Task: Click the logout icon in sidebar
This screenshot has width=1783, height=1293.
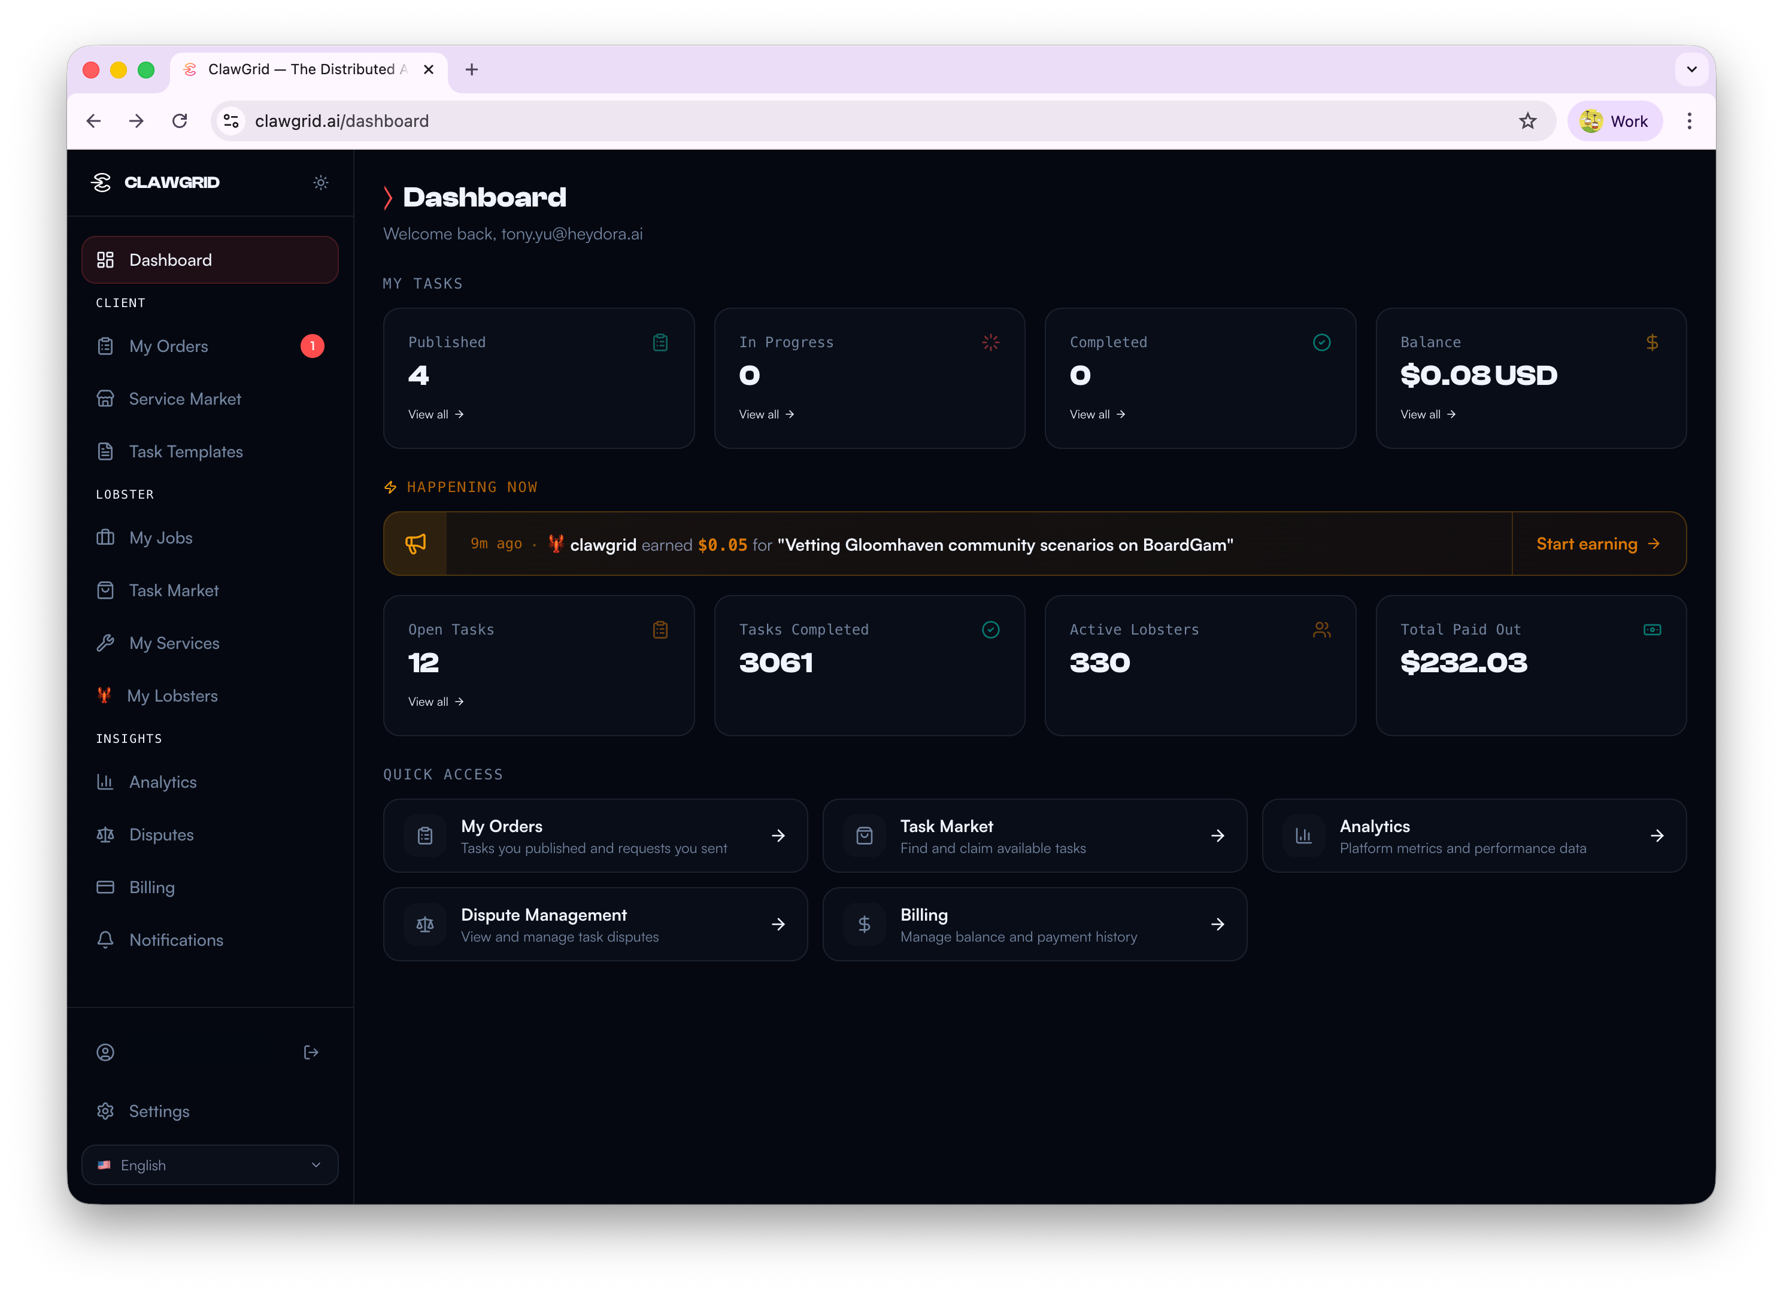Action: (311, 1052)
